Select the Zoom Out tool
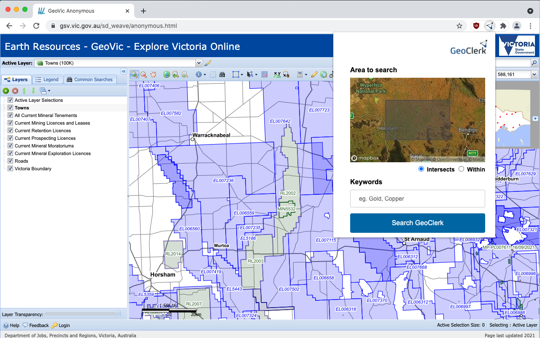This screenshot has width=540, height=338. (x=143, y=74)
